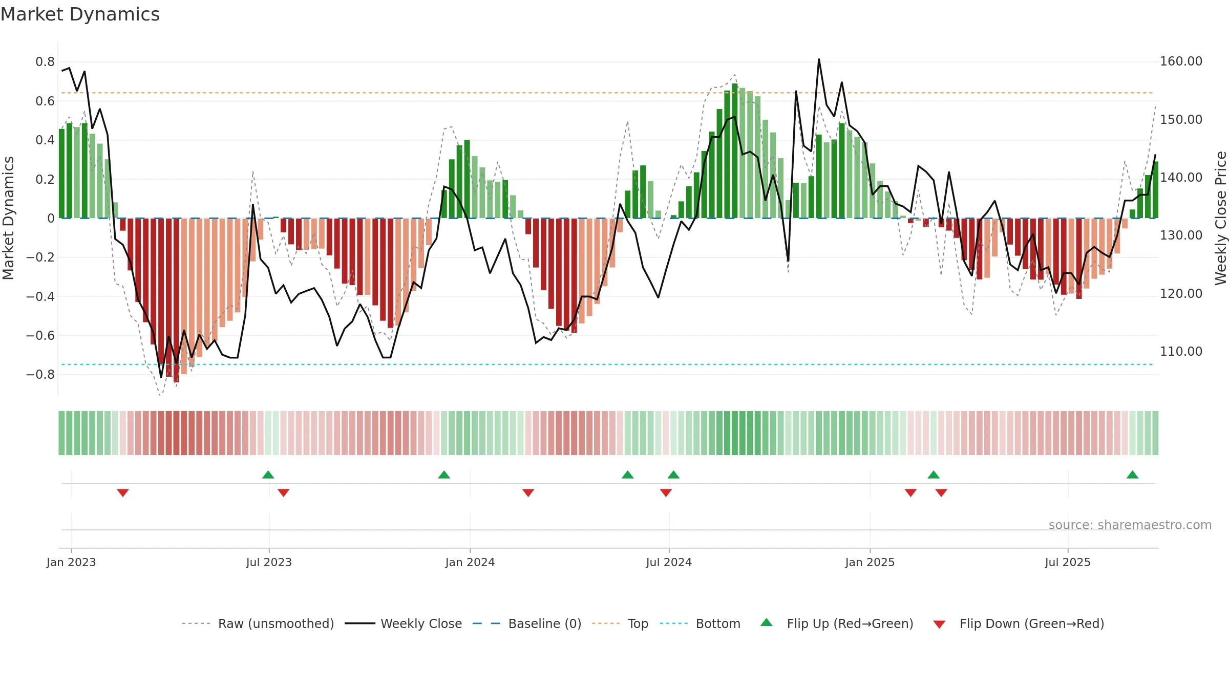Image resolution: width=1229 pixels, height=691 pixels.
Task: Click the flip-up marker near the chart's right end
Action: point(1132,474)
